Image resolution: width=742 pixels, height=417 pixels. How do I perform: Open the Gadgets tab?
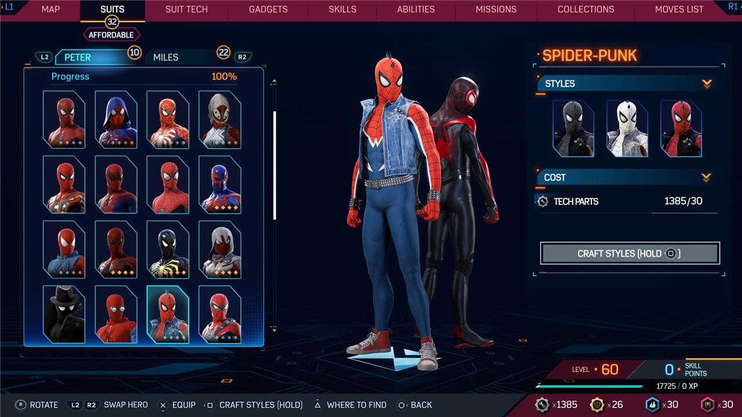pyautogui.click(x=268, y=9)
